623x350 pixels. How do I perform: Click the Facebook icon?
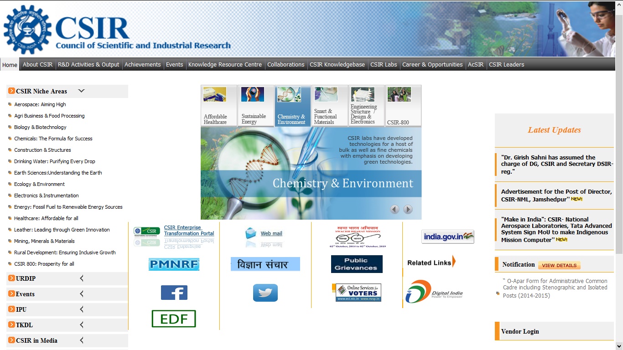tap(174, 293)
